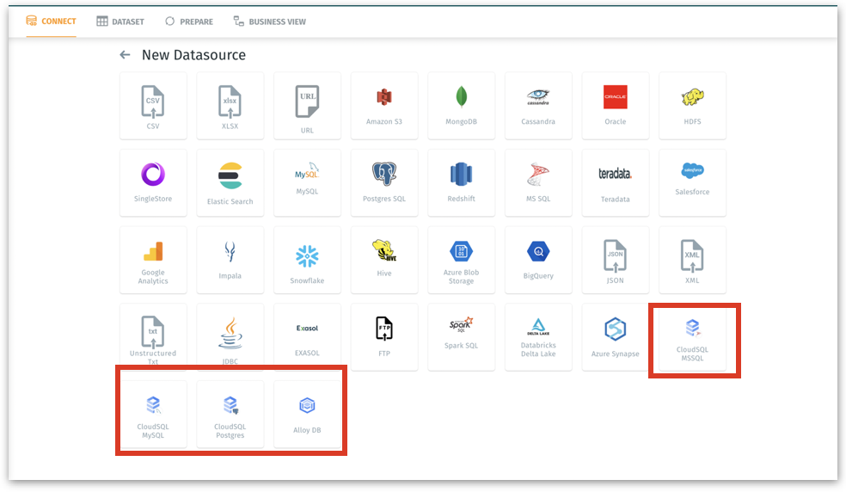Open the Teradata datasource tile
846x492 pixels.
(616, 183)
